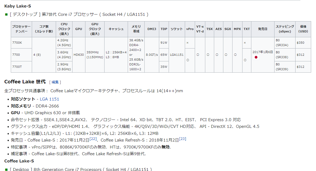Viewport: 316px width, 171px height.
Task: Click the メモリ帯域 column header
Action: [x=136, y=29]
